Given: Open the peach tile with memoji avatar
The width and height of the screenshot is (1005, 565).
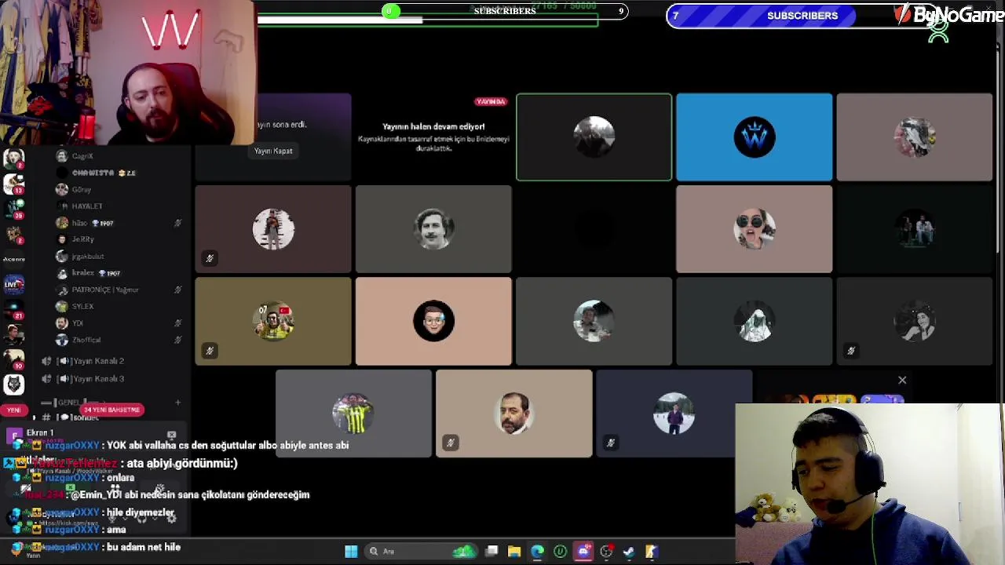Looking at the screenshot, I should pyautogui.click(x=433, y=321).
